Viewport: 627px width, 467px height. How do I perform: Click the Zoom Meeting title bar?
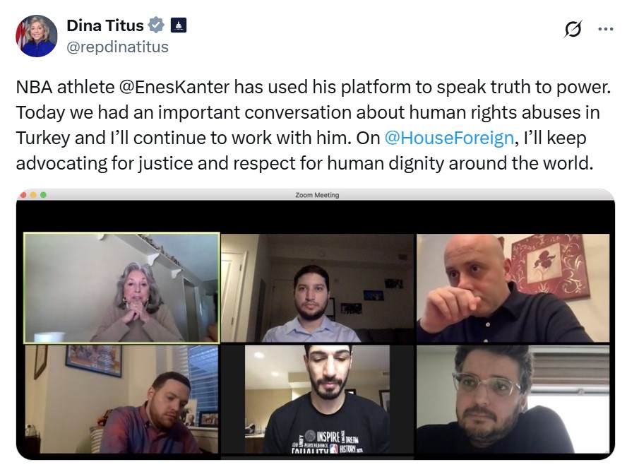pyautogui.click(x=316, y=195)
